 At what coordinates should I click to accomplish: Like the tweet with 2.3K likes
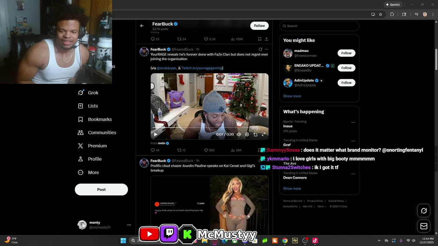pos(210,39)
